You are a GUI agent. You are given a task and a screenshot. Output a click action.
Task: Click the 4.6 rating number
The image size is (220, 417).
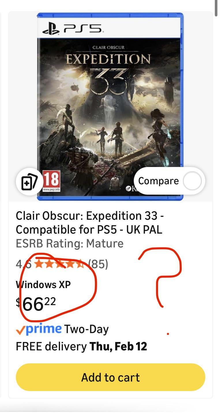(x=24, y=264)
